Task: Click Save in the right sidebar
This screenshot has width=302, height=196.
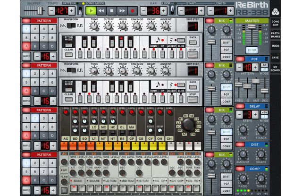Action: tap(275, 58)
